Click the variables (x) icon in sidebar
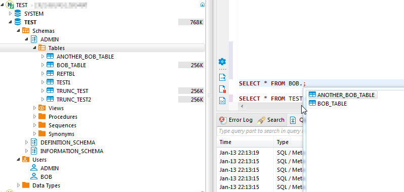Viewport: 404px width, 192px height. click(222, 101)
